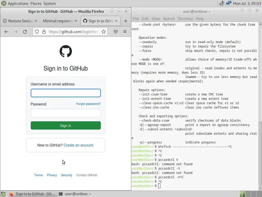Open a new Firefox tab with plus
This screenshot has width=262, height=197.
tap(126, 21)
